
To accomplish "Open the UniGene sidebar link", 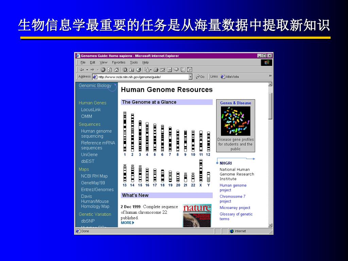I will coord(89,155).
